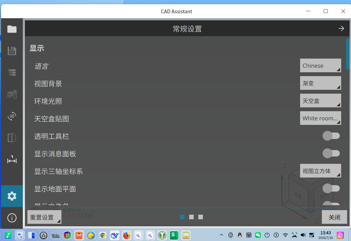This screenshot has width=351, height=241.
Task: Open the 显示三轴坐标系 dropdown 视图立方体
Action: coord(320,171)
